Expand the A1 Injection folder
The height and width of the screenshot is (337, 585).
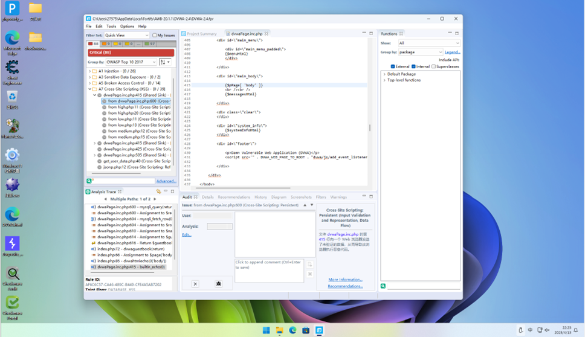(90, 71)
